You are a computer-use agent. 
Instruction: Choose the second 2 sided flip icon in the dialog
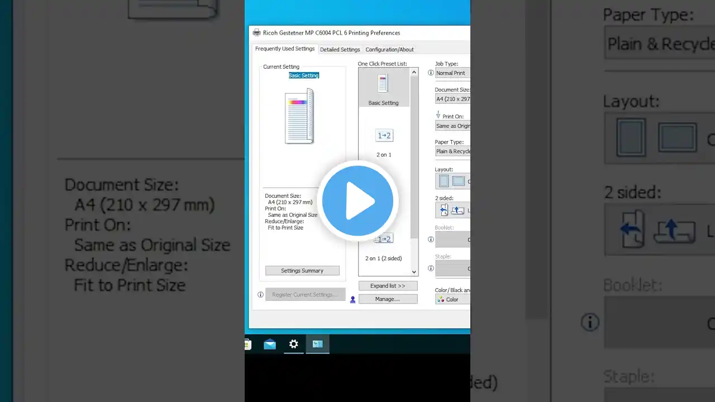click(x=457, y=210)
